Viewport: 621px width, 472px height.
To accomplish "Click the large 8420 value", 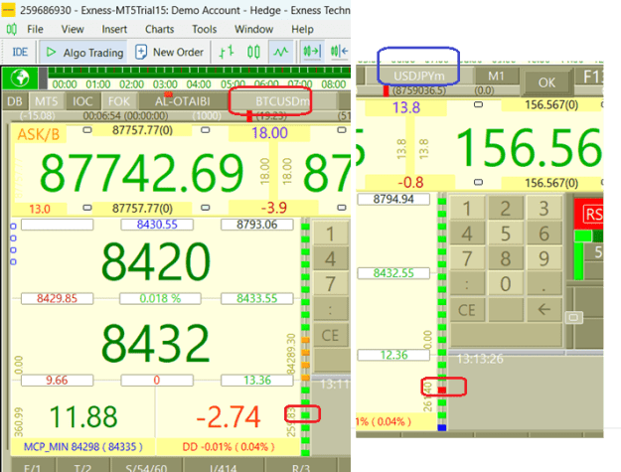I will coord(156,261).
